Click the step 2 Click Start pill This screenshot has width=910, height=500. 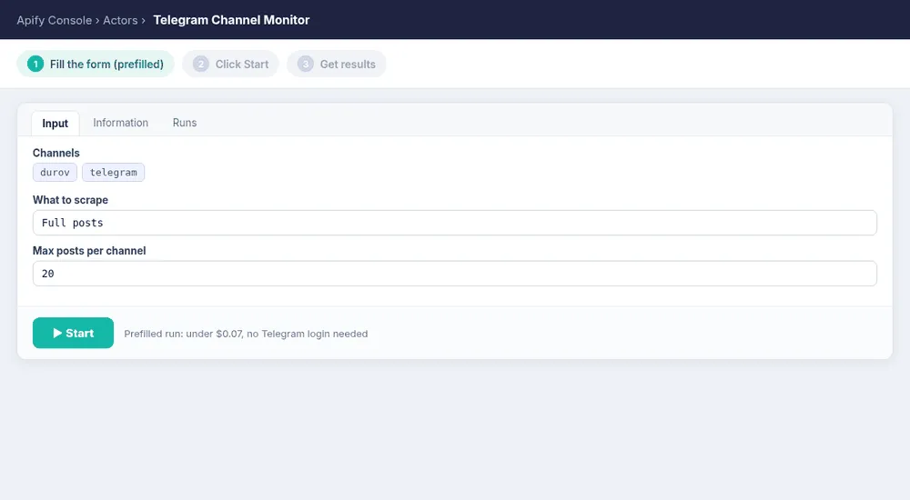(230, 64)
